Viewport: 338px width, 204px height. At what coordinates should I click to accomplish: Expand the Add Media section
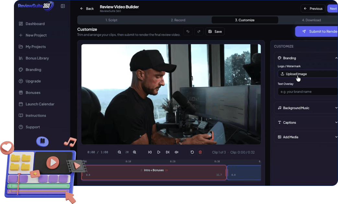point(307,137)
